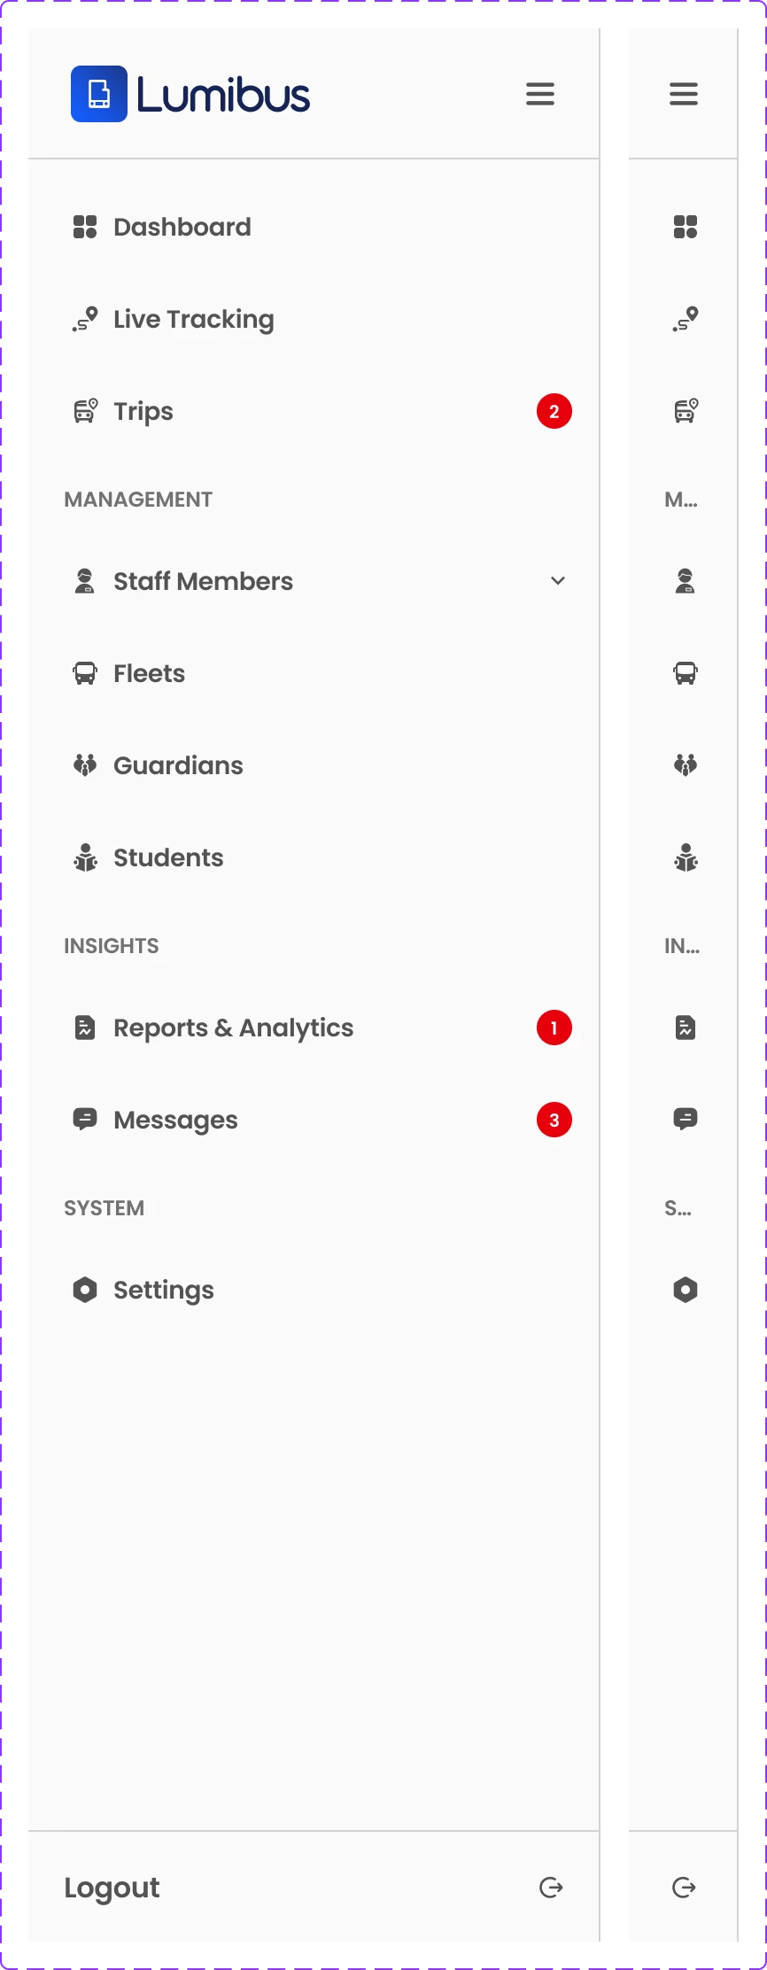767x1970 pixels.
Task: Click logout arrow icon in expanded footer
Action: coord(551,1888)
